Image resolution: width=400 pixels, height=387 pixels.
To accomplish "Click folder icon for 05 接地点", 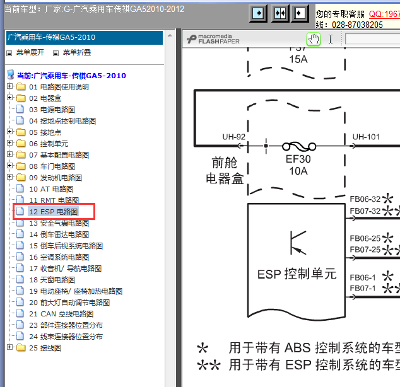I will coord(21,132).
